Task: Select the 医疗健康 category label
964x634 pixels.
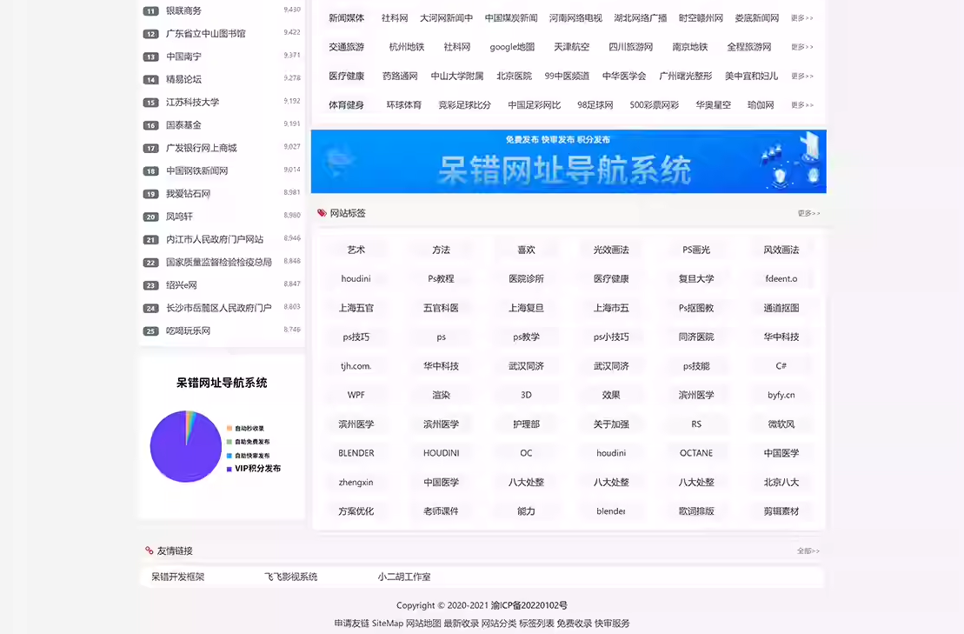Action: pos(346,77)
